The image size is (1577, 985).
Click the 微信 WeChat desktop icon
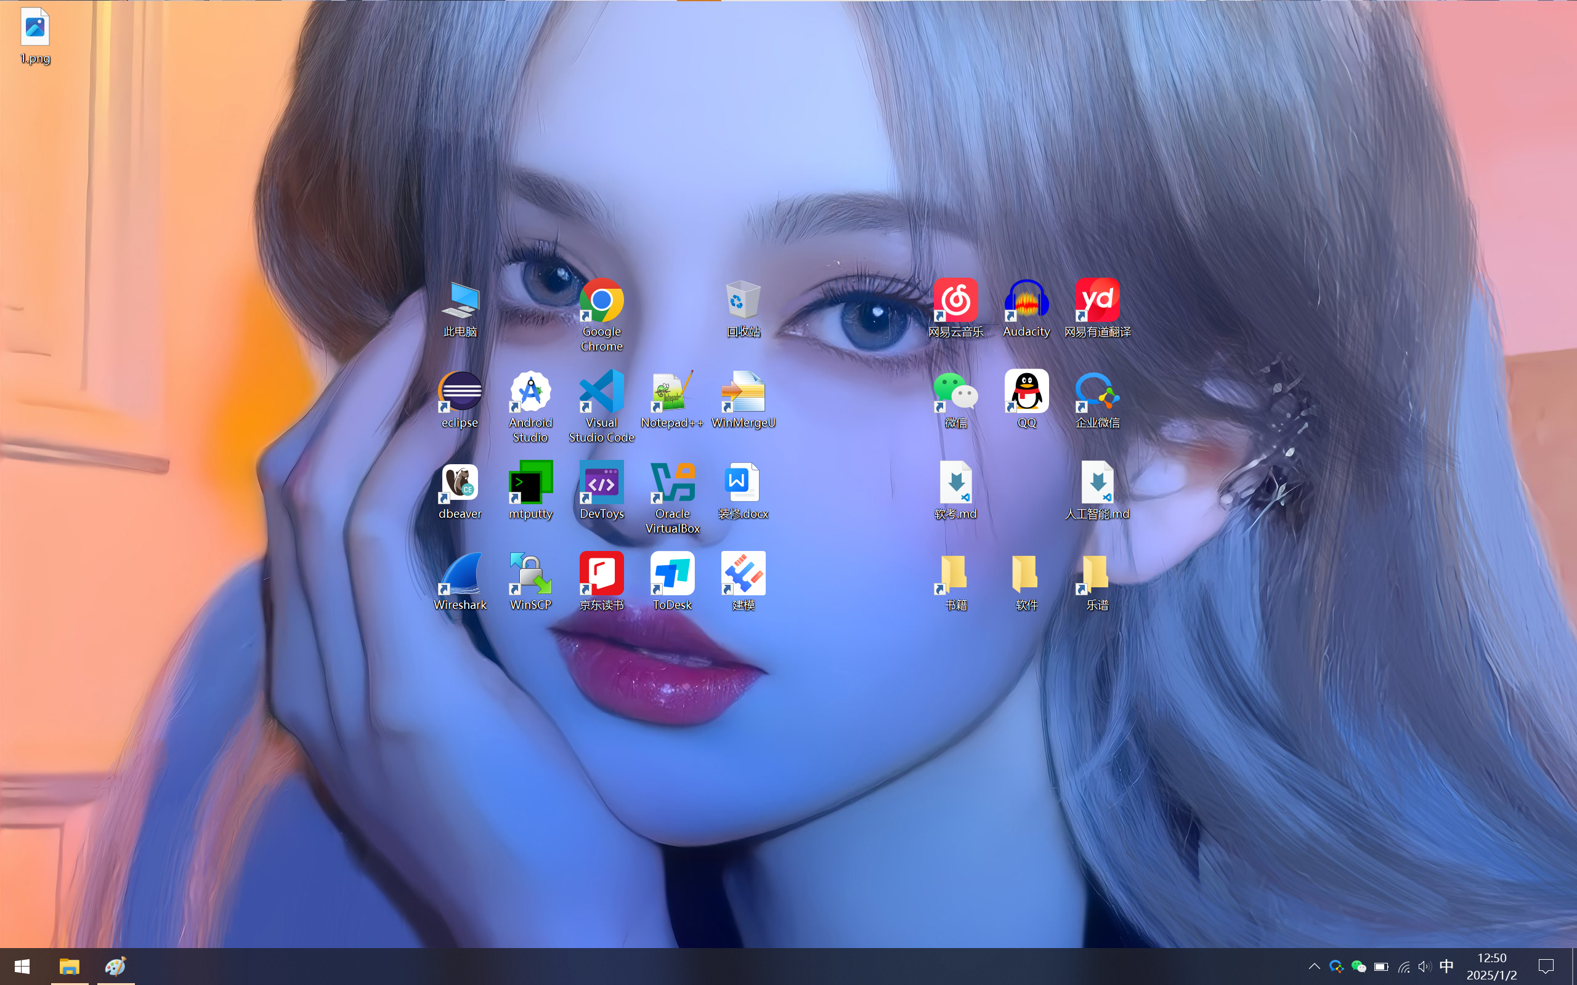point(956,400)
